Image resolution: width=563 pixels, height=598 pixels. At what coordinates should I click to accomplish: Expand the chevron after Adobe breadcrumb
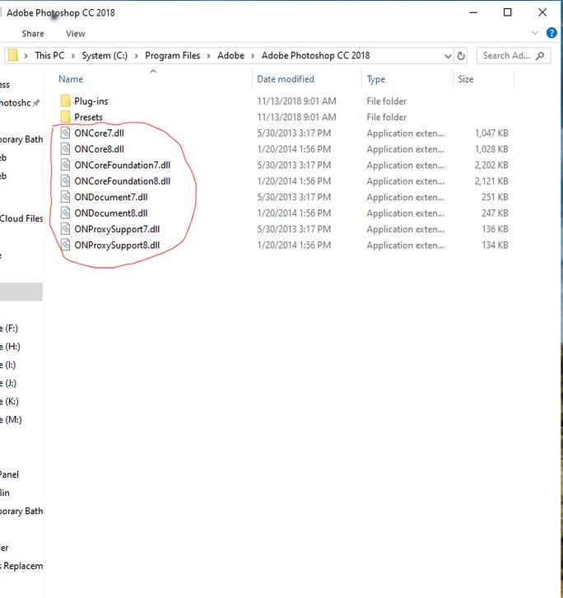(x=253, y=56)
